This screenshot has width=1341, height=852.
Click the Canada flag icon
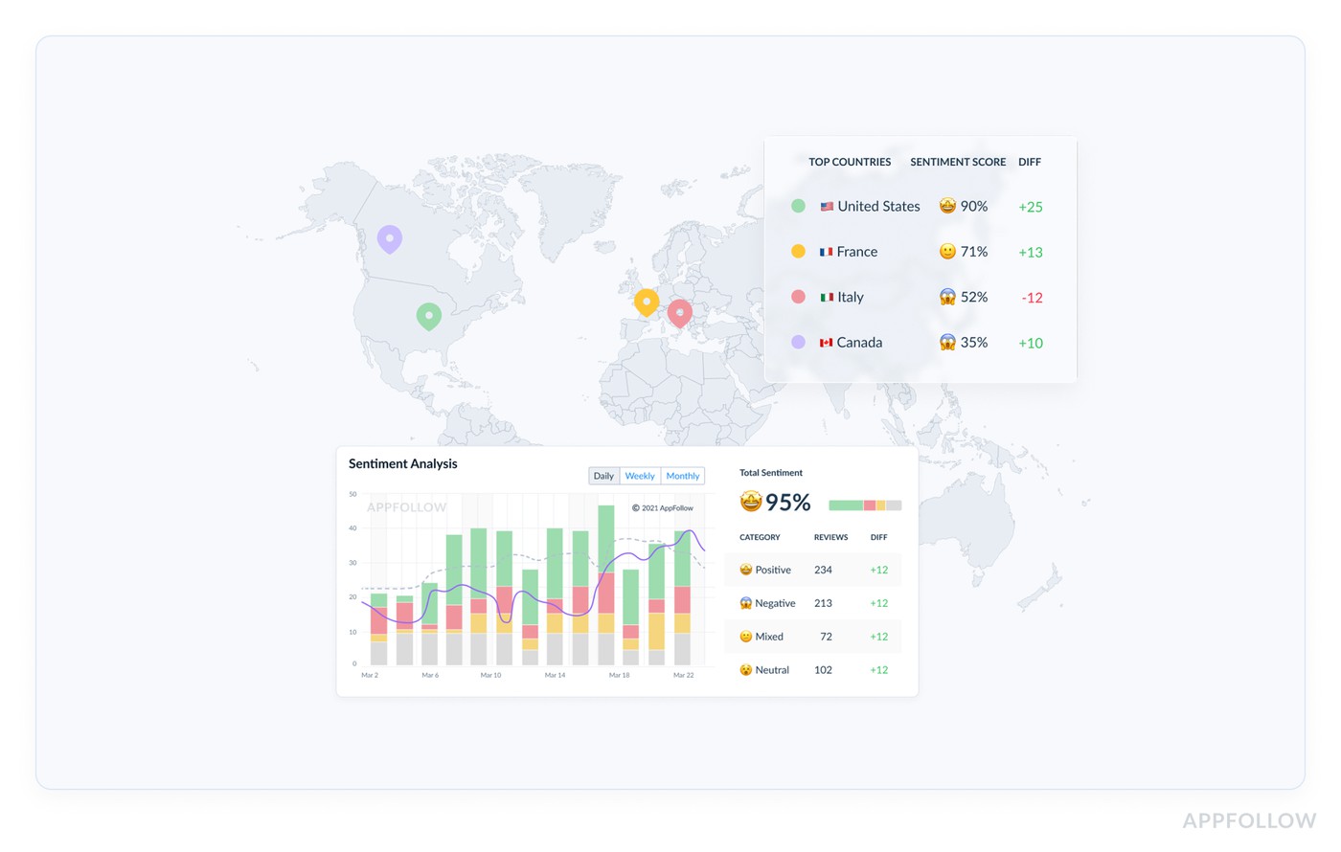[x=826, y=342]
